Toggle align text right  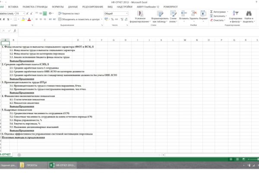45,19
